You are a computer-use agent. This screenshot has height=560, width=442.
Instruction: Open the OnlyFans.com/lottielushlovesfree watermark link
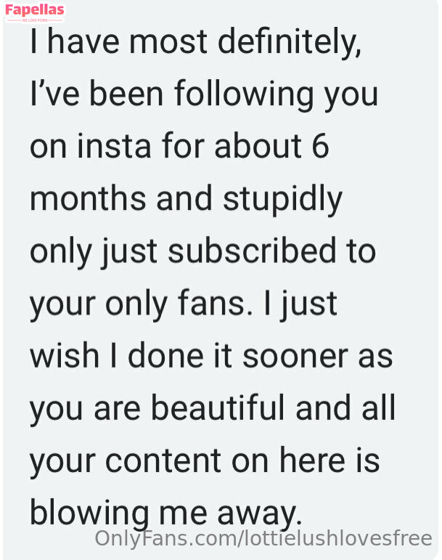click(263, 539)
